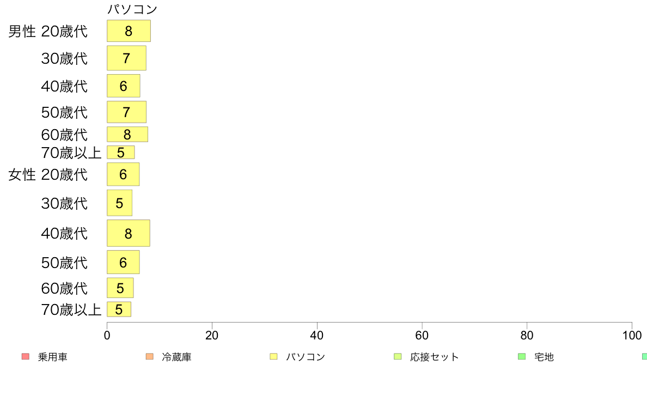Viewport: 647px width, 401px height.
Task: Select the 男性 70歳以上 bar
Action: [x=120, y=153]
